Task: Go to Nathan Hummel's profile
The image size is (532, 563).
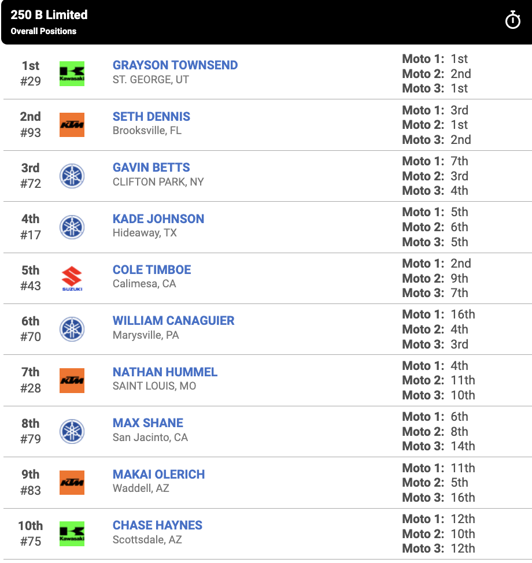Action: (x=165, y=372)
